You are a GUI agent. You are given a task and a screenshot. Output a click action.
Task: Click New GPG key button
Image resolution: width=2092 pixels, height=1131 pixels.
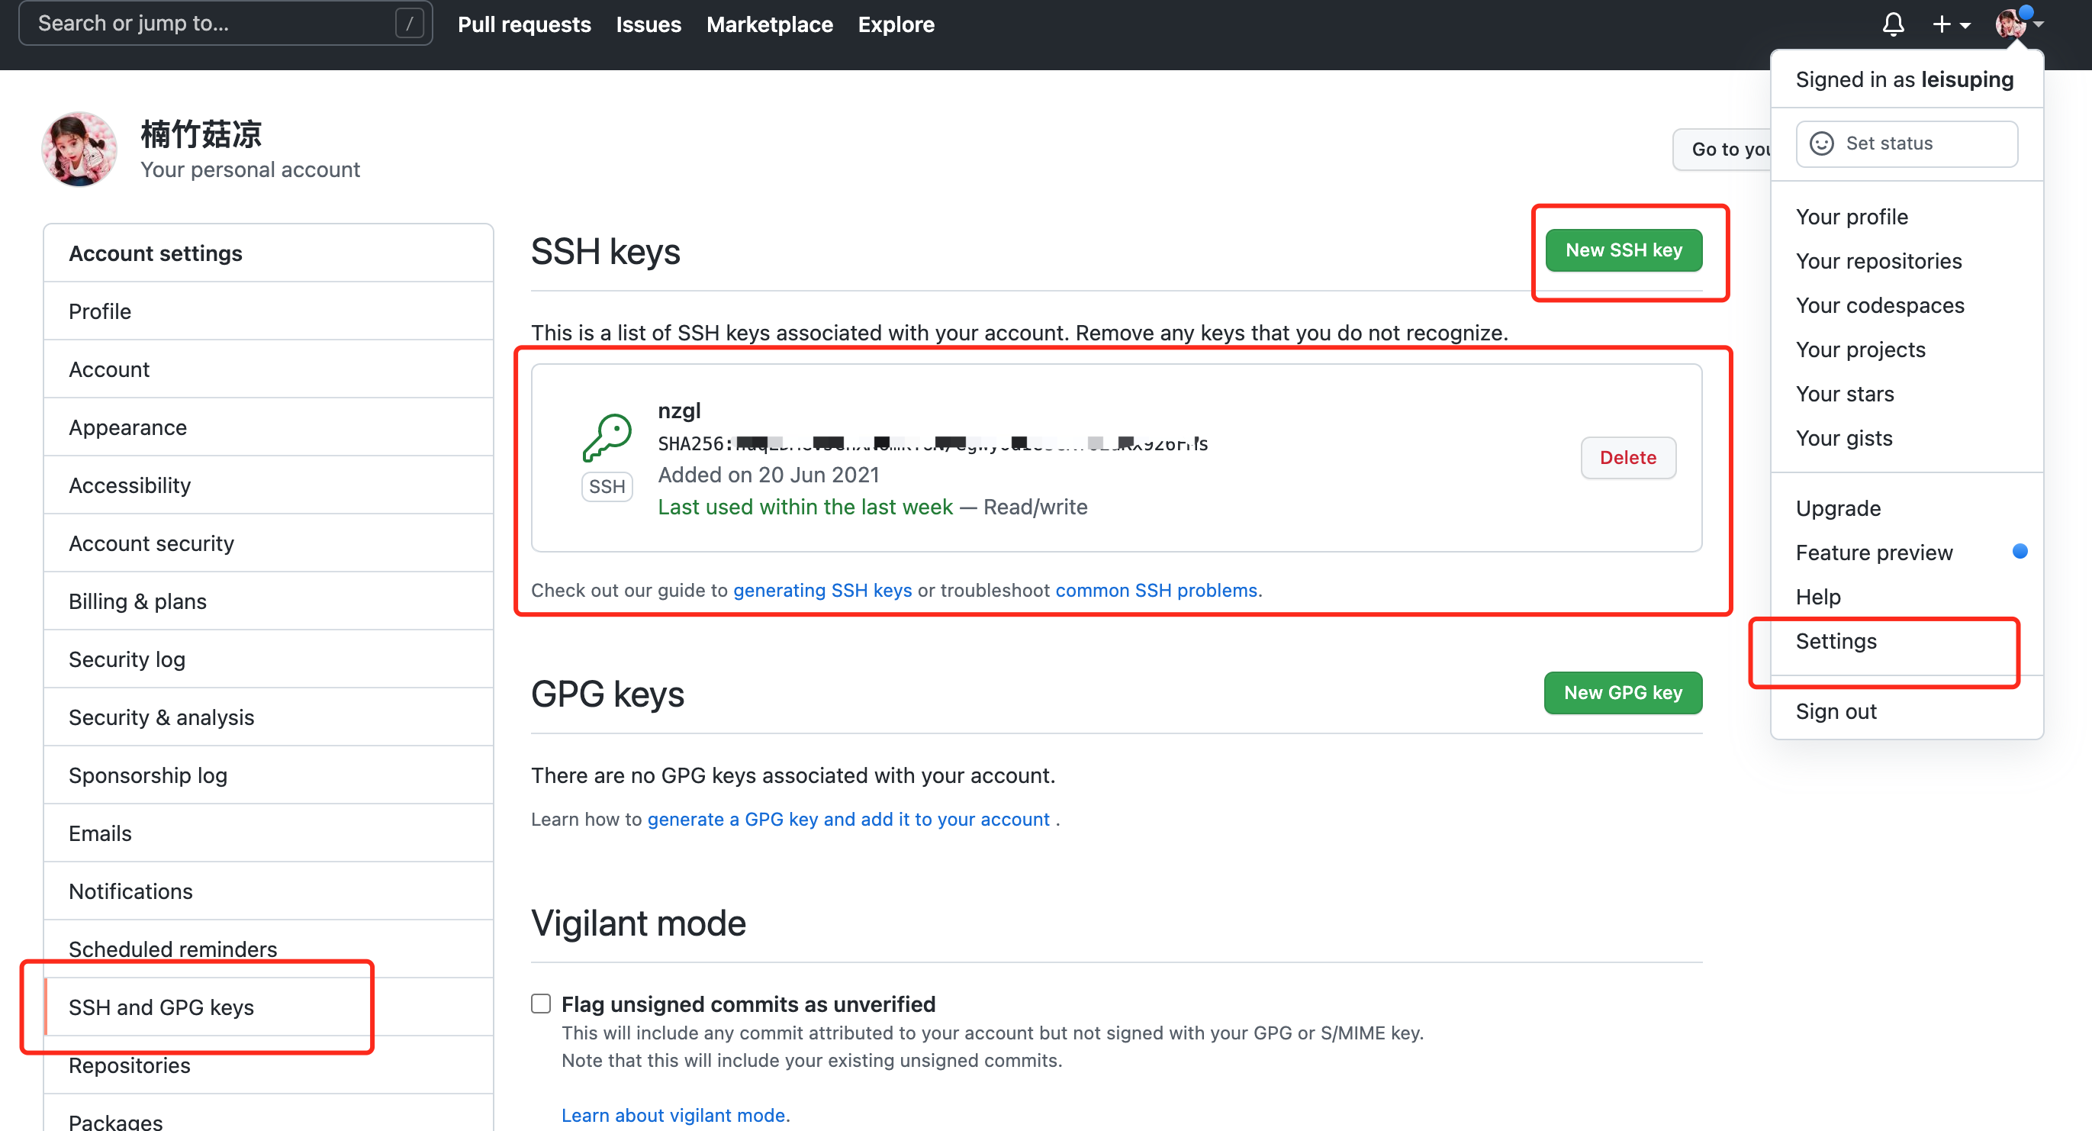coord(1621,692)
